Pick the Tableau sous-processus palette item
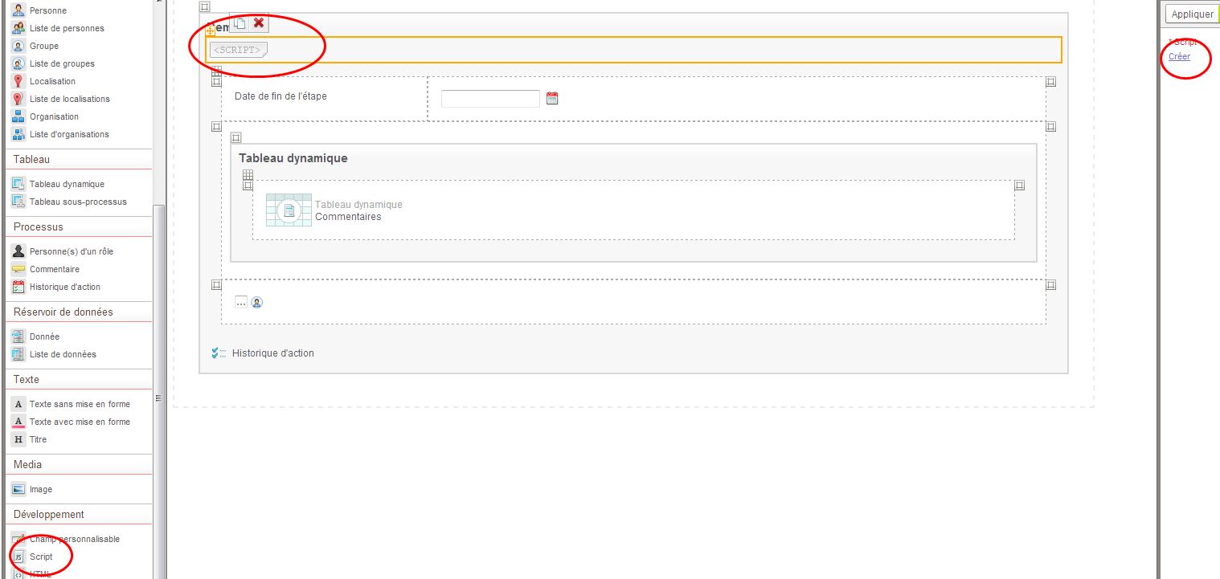1220x579 pixels. pos(69,202)
